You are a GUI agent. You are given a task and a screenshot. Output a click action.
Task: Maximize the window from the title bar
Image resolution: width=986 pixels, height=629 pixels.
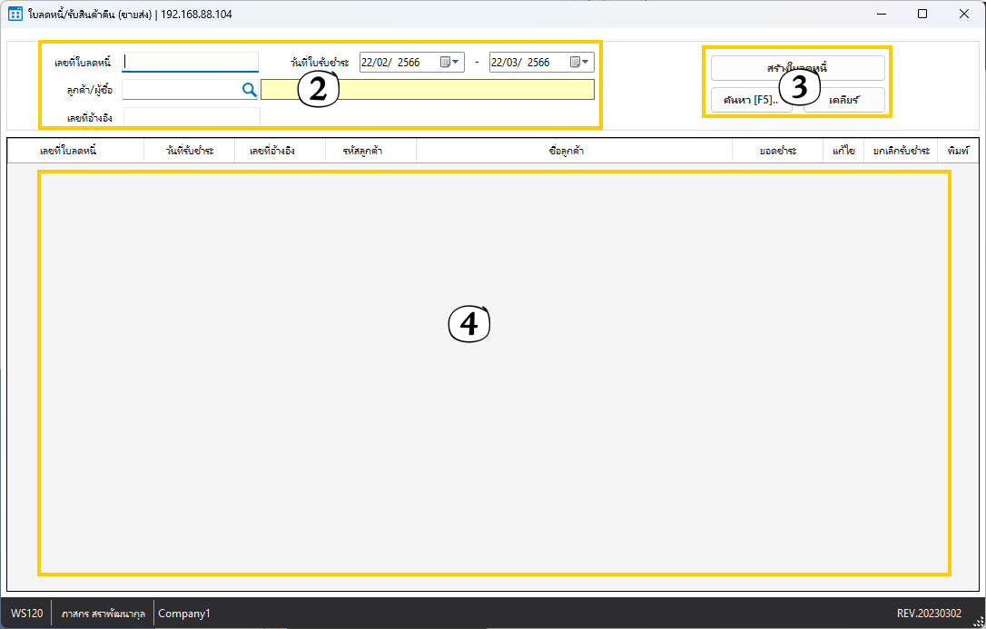click(922, 14)
